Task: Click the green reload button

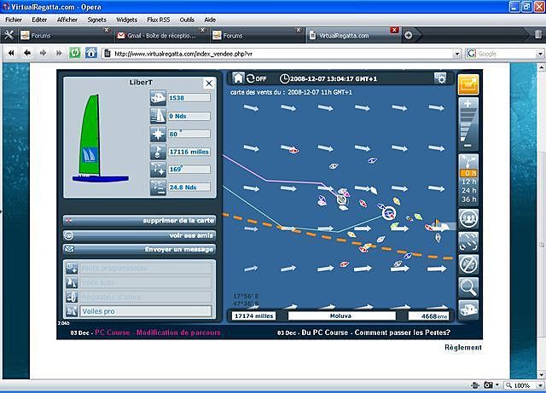Action: point(75,53)
